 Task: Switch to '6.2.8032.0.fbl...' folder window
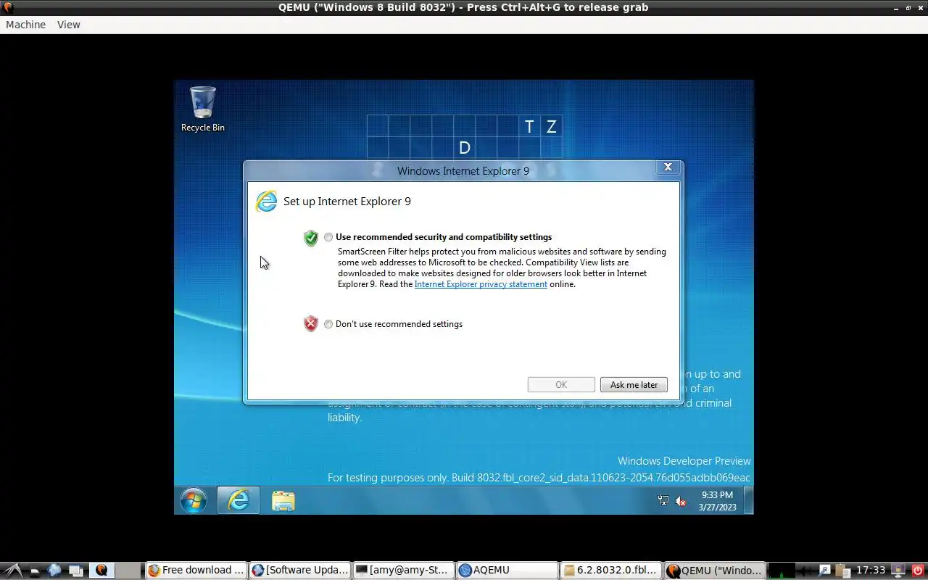click(611, 570)
